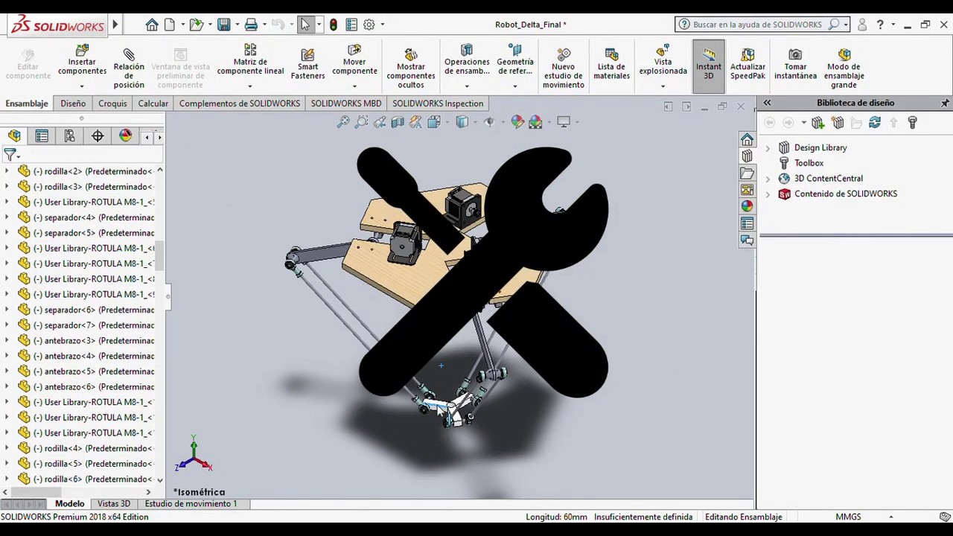
Task: Switch to the Diseño ribbon tab
Action: [73, 103]
